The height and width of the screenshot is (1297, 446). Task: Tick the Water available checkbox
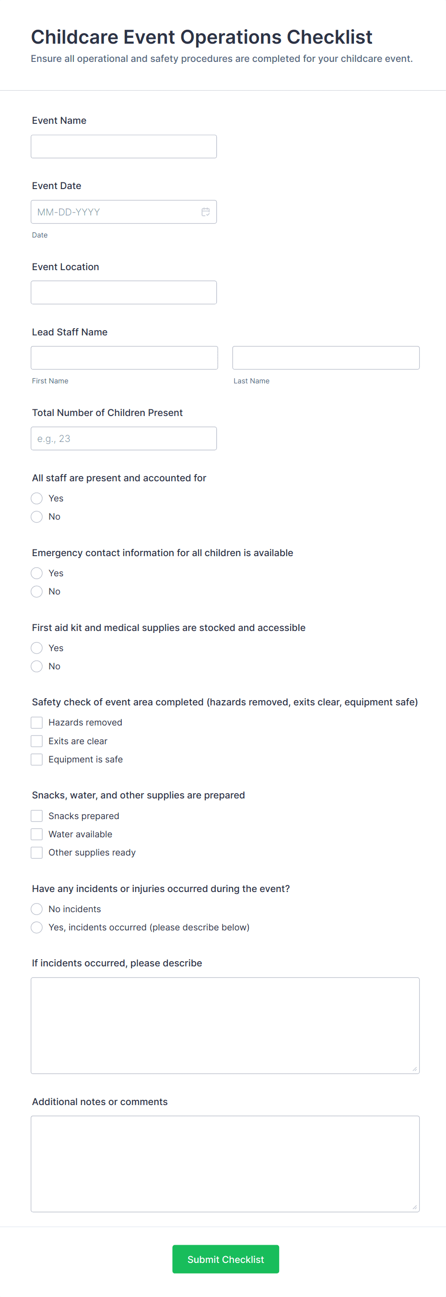pos(37,834)
